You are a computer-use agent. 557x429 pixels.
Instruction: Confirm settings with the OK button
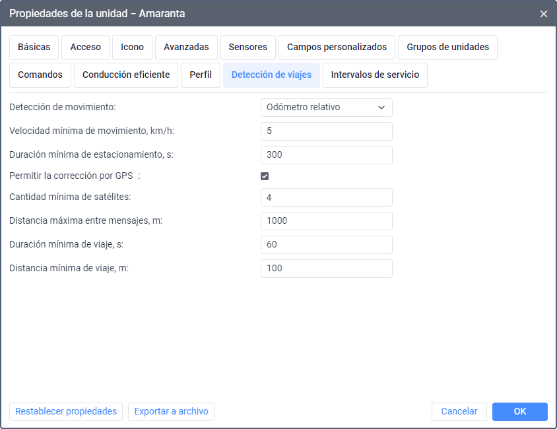pyautogui.click(x=519, y=412)
